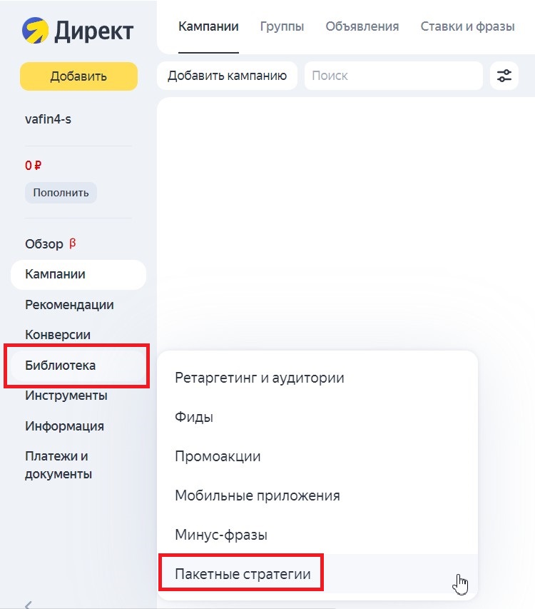Viewport: 535px width, 609px height.
Task: Click the Добавить кампанию button
Action: tap(227, 76)
